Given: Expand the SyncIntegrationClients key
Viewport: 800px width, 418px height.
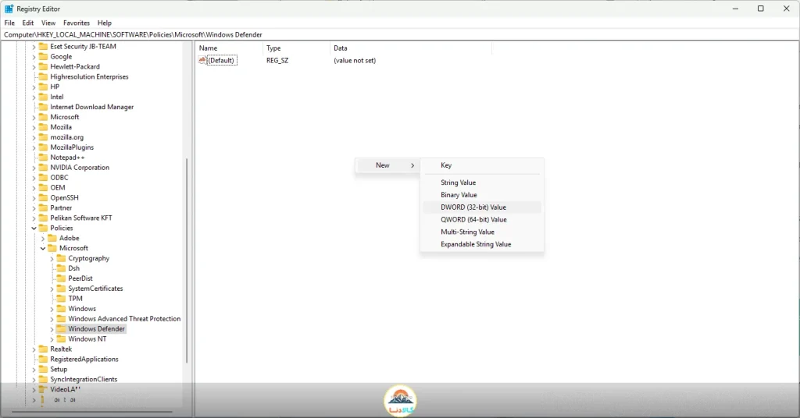Looking at the screenshot, I should (x=34, y=379).
